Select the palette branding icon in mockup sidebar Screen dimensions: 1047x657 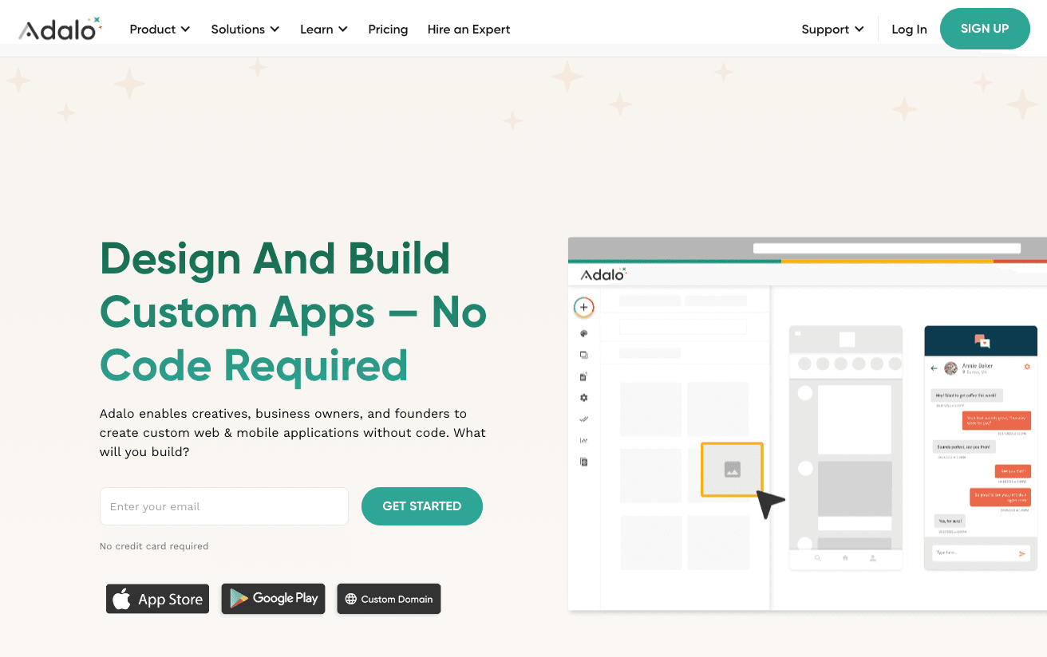584,334
